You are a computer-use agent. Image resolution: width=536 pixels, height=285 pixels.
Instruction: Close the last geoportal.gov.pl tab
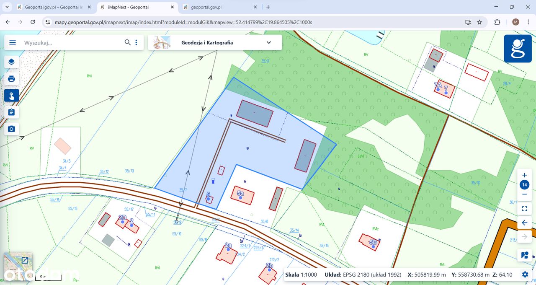(x=255, y=7)
